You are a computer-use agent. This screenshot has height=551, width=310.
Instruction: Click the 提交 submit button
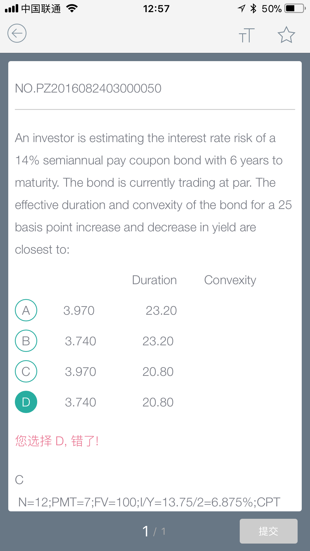point(268,531)
